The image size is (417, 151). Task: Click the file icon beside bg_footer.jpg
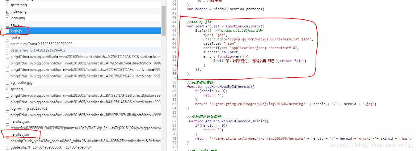tap(7, 83)
